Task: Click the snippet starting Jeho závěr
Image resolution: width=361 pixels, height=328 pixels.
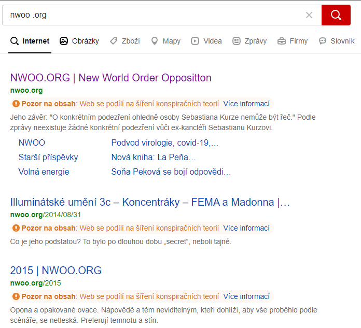Action: point(163,122)
